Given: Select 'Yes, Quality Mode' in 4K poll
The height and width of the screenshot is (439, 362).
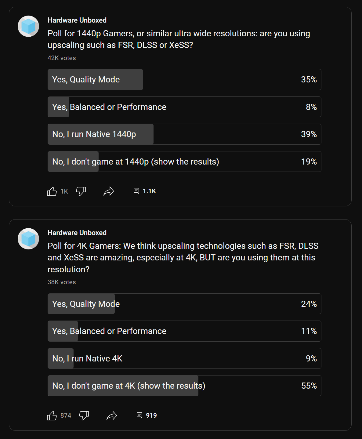Looking at the screenshot, I should point(184,304).
